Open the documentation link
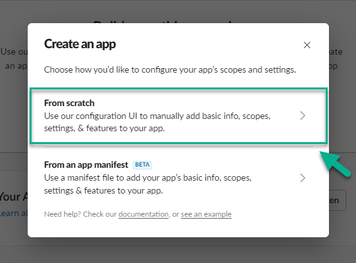Screen dimensions: 356x263 point(144,214)
